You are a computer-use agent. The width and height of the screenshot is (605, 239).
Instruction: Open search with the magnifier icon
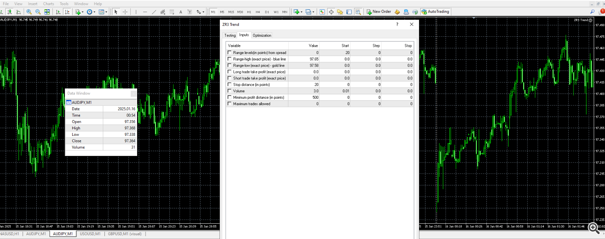[592, 12]
